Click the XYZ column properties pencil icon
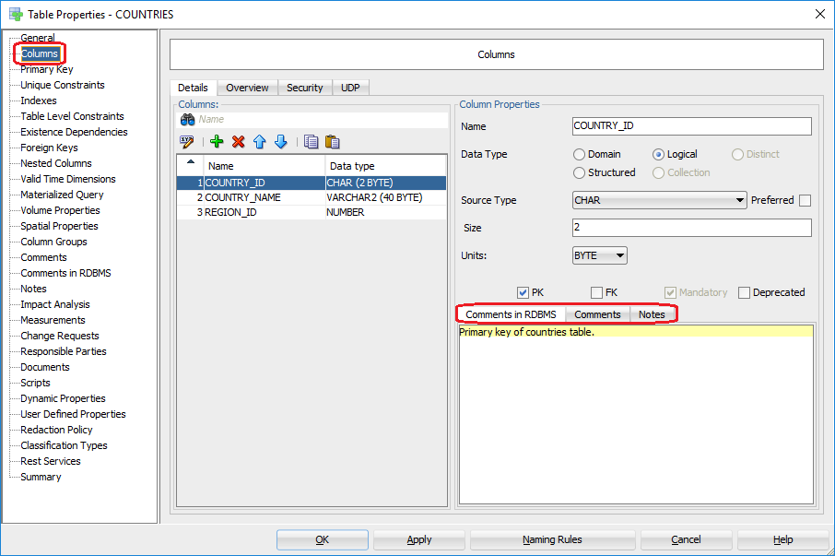 [x=188, y=142]
